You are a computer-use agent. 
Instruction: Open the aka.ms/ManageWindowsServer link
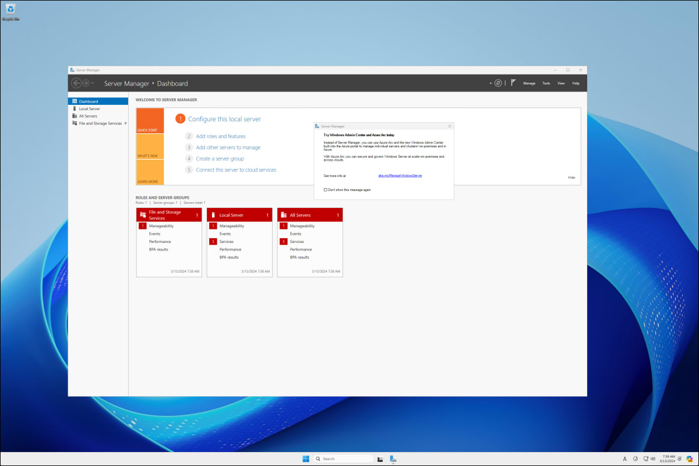[400, 175]
